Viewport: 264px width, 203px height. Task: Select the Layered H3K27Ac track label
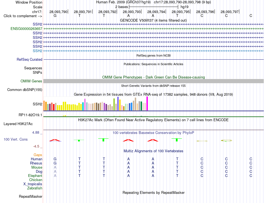(18, 124)
